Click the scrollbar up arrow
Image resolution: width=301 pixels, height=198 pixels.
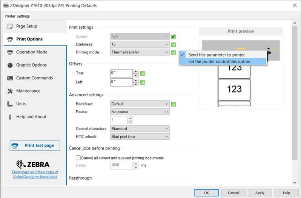tap(295, 23)
